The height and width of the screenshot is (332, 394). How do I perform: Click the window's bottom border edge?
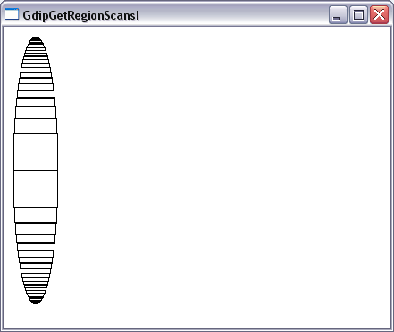click(x=197, y=330)
